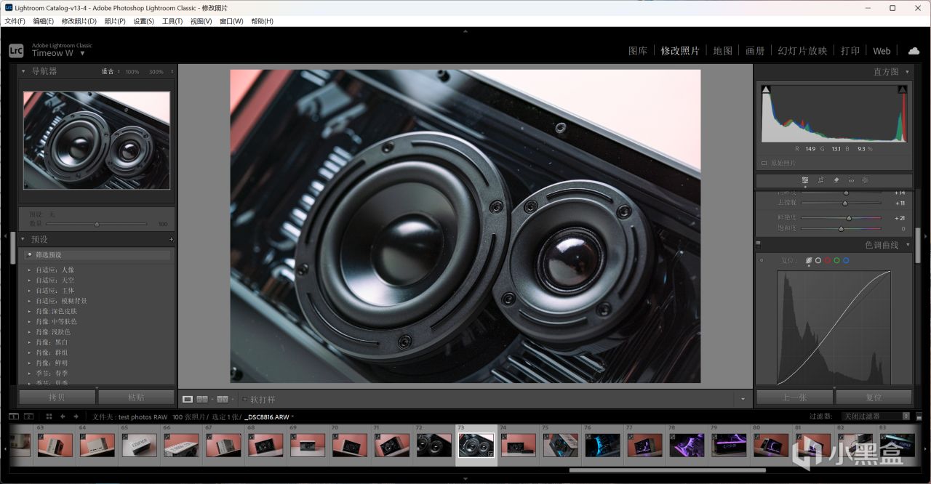The height and width of the screenshot is (484, 931).
Task: Select the Healing eraser tool
Action: pyautogui.click(x=836, y=180)
